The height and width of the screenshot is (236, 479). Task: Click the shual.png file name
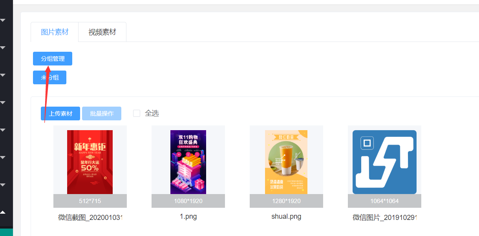pos(286,216)
